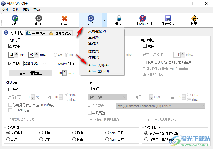Uncheck 允许 under 日期/时间
This screenshot has width=213, height=149.
(x=10, y=46)
